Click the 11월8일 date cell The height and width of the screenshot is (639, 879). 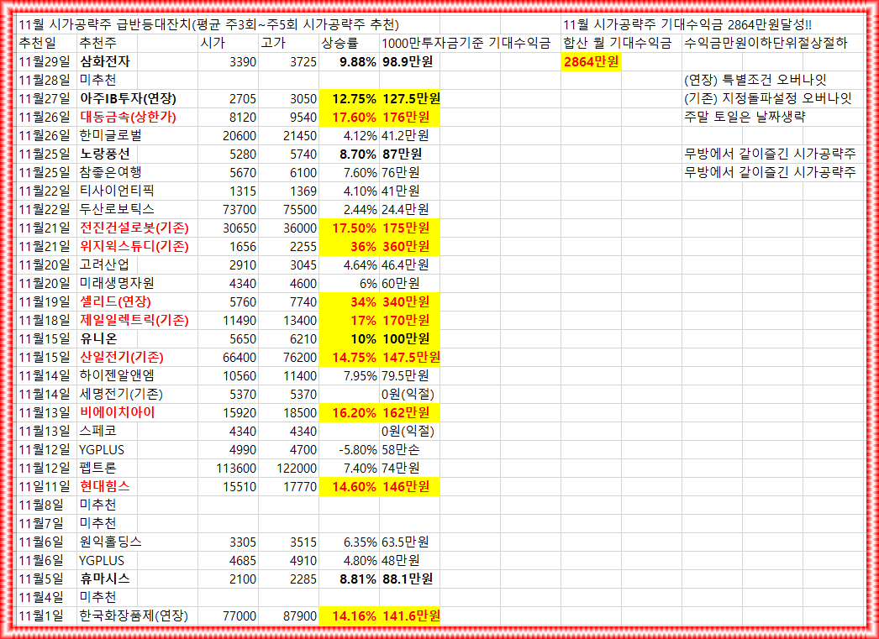pos(46,505)
